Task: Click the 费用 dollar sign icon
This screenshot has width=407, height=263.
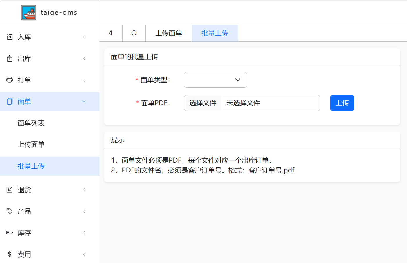Action: [x=10, y=254]
